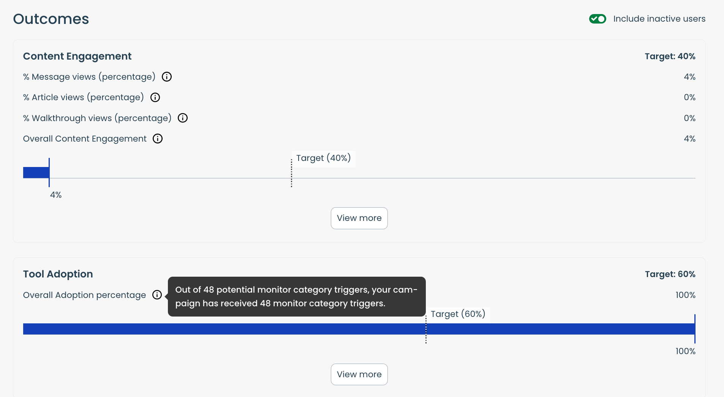Click info icon next to Article views
This screenshot has width=724, height=397.
click(x=155, y=98)
